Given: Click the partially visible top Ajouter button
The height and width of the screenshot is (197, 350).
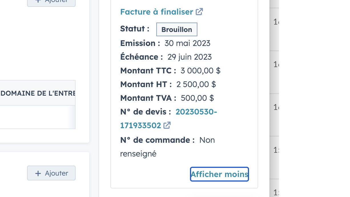Looking at the screenshot, I should point(51,2).
